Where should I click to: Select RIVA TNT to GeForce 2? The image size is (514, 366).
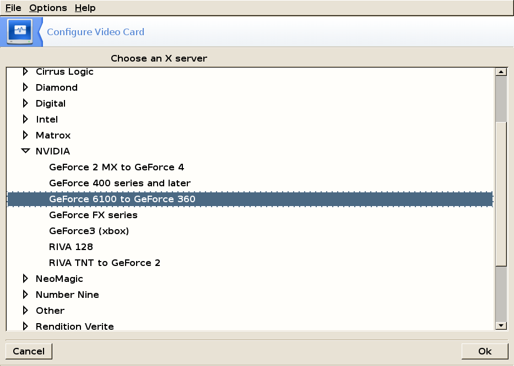[105, 263]
